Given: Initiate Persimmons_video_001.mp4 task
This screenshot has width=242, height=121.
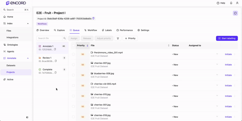Looking at the screenshot, I should click(228, 54).
